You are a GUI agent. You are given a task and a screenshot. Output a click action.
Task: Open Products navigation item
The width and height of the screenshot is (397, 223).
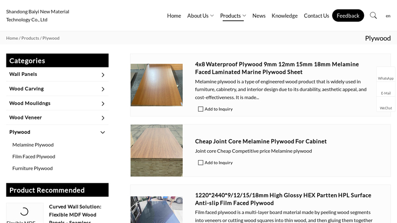coord(230,16)
